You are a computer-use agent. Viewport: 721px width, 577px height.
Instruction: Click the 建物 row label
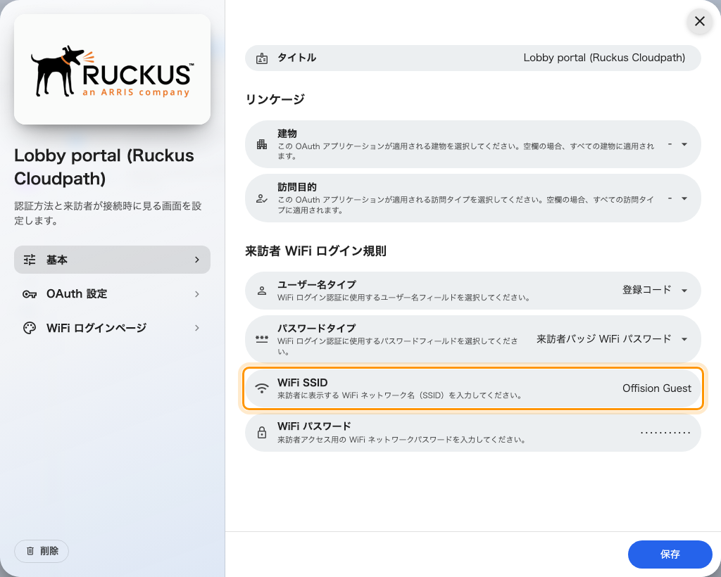[287, 134]
